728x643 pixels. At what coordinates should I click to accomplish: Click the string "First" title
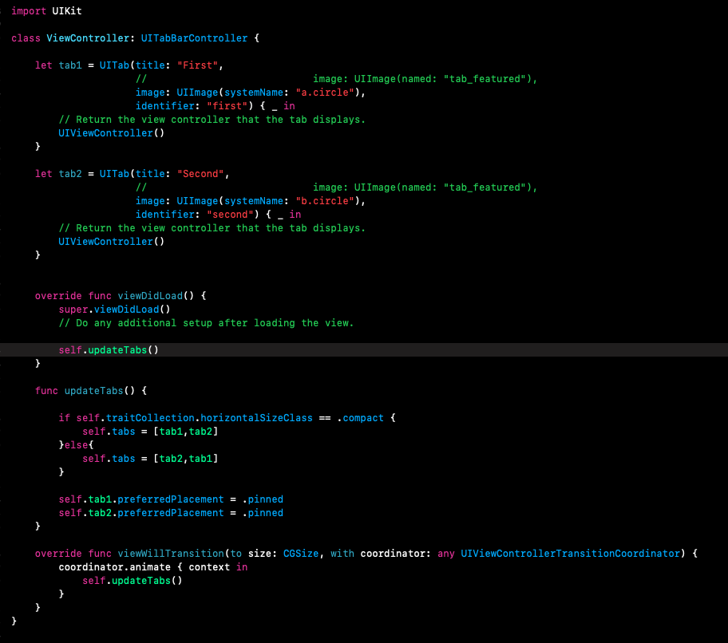tap(197, 65)
